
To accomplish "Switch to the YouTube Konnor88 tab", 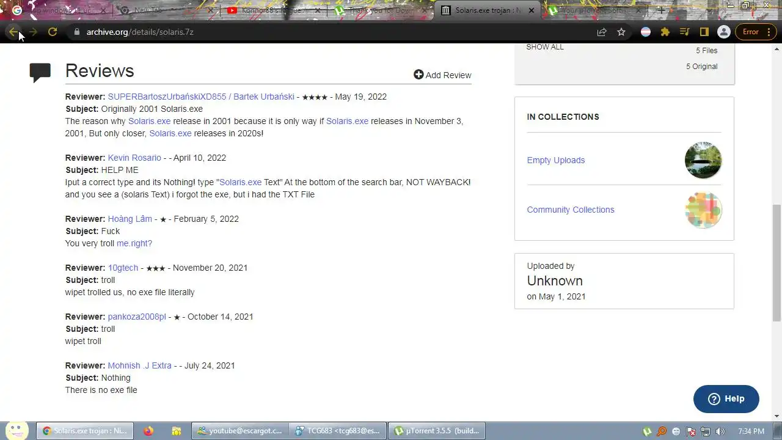I will [x=274, y=10].
